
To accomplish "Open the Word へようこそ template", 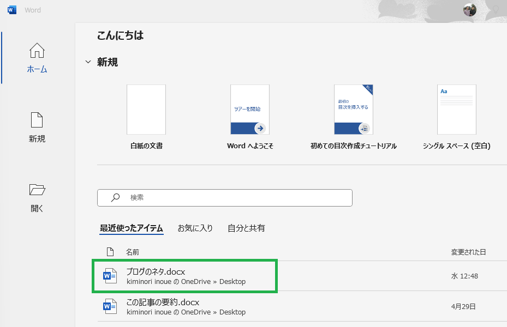I will [250, 117].
